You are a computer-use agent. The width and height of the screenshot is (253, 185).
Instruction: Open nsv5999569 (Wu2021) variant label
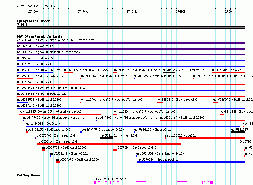(228, 70)
